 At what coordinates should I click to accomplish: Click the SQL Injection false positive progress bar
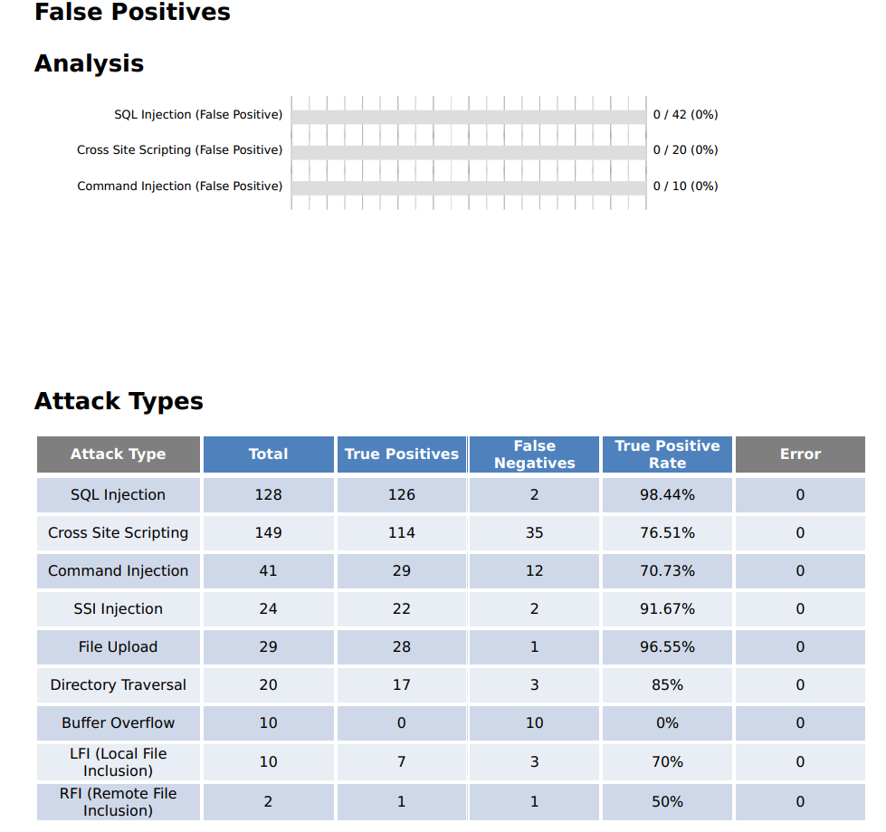[x=468, y=117]
